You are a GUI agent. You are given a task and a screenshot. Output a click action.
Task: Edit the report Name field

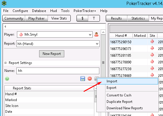[58, 71]
